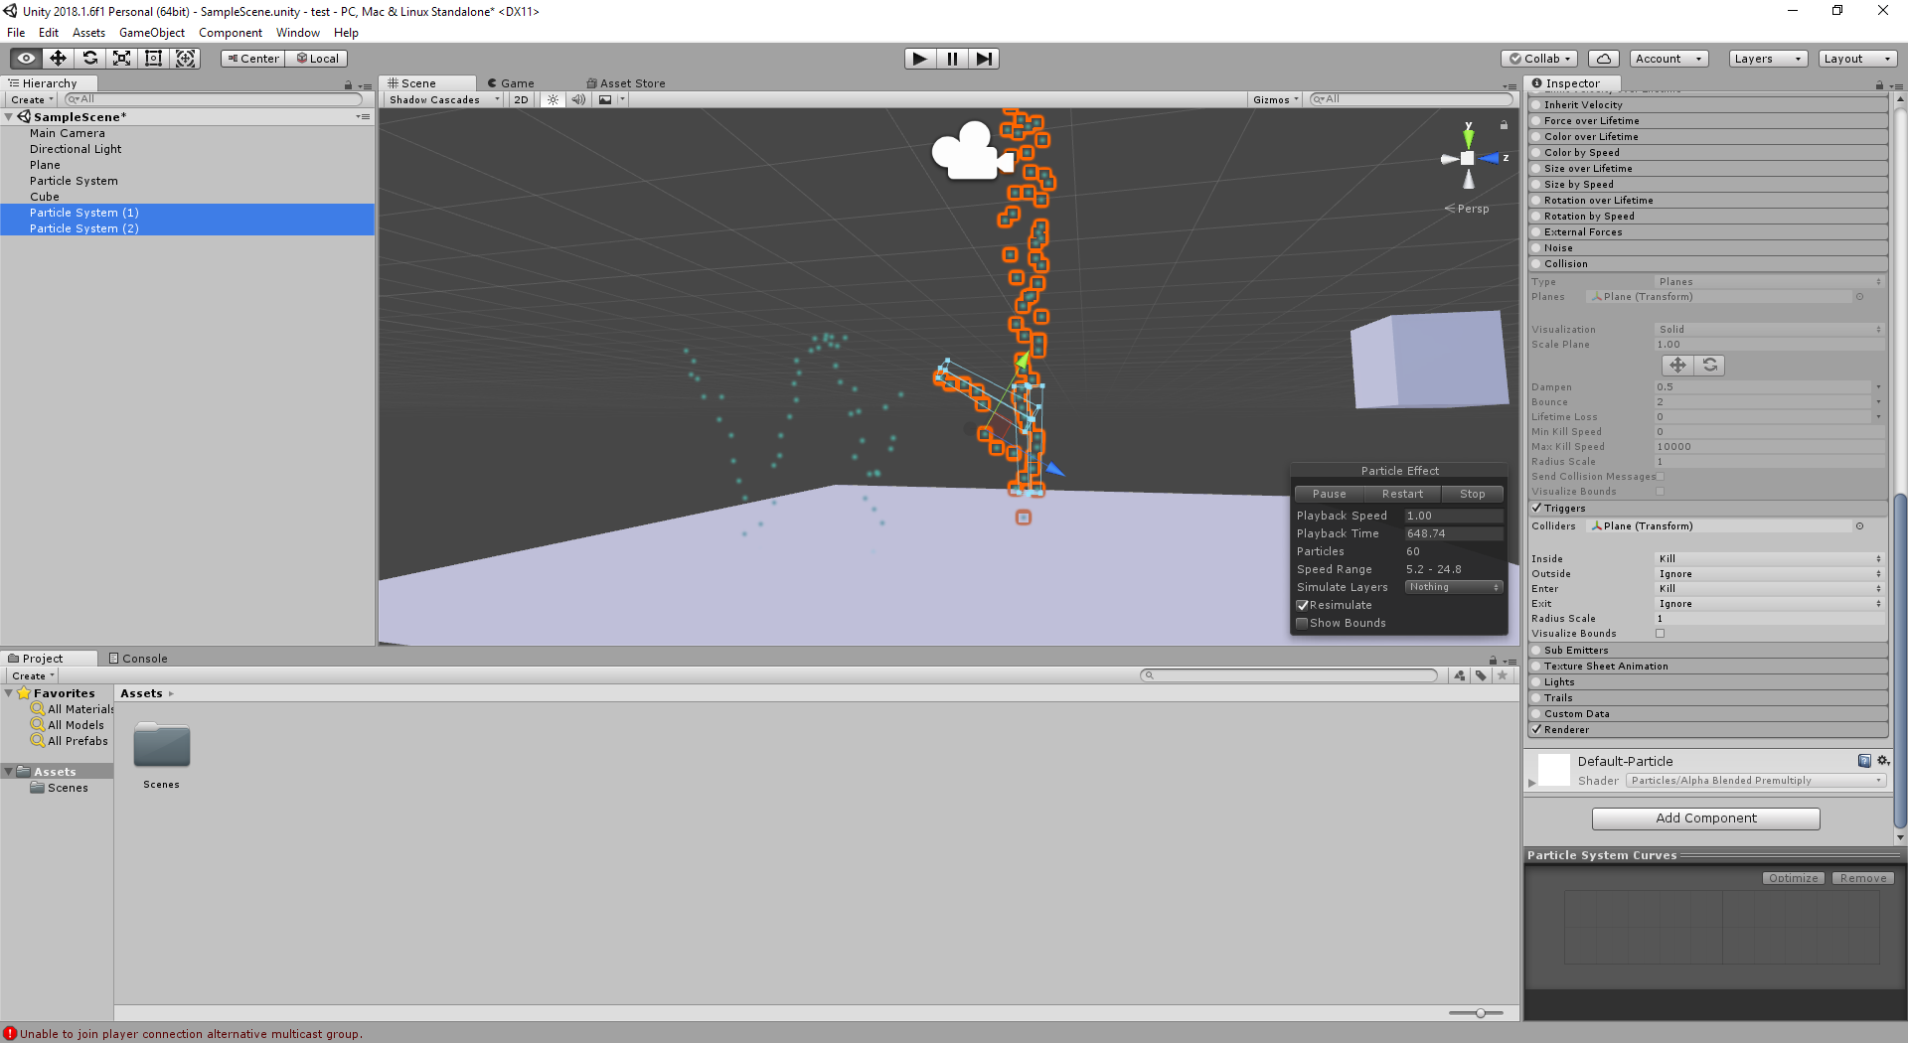Enable Color over Lifetime module
This screenshot has width=1908, height=1043.
pos(1536,137)
